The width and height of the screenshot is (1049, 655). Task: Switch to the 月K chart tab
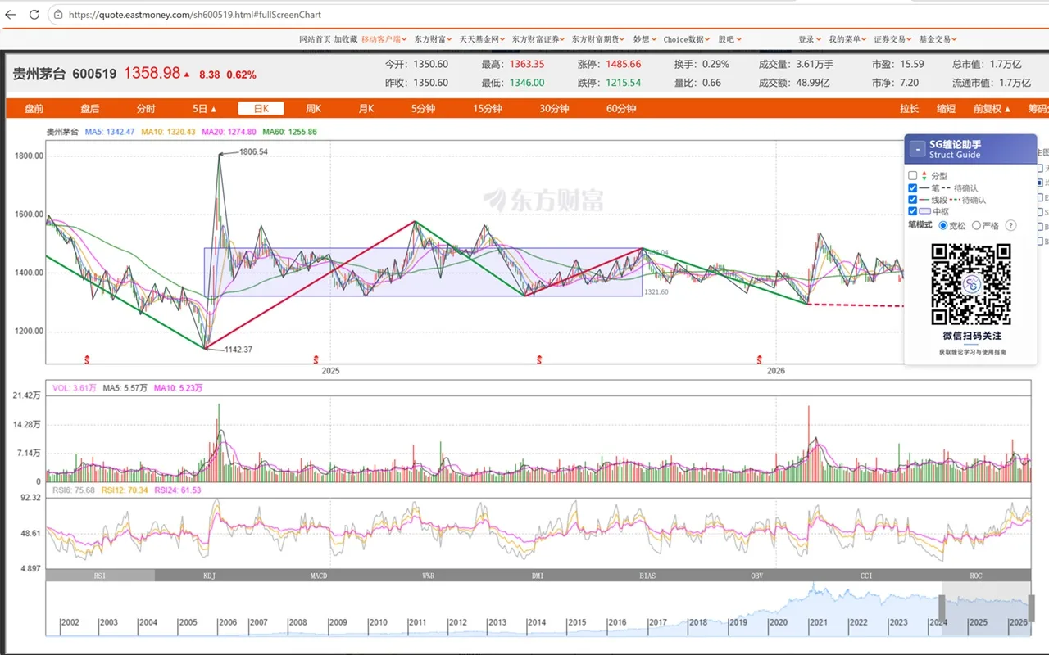tap(366, 109)
